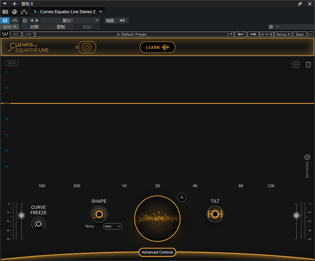
Task: Click the triangle button above the central display
Action: click(181, 197)
